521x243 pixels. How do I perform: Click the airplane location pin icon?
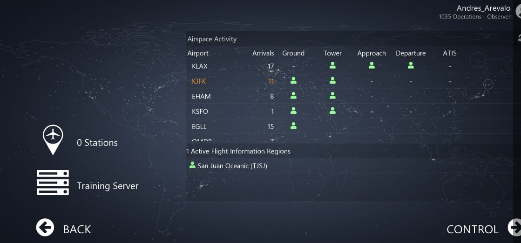point(53,139)
